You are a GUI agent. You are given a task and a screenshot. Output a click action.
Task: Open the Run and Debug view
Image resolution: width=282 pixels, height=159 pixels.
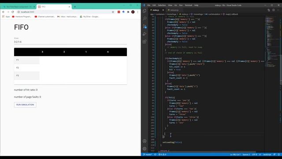tap(145, 34)
